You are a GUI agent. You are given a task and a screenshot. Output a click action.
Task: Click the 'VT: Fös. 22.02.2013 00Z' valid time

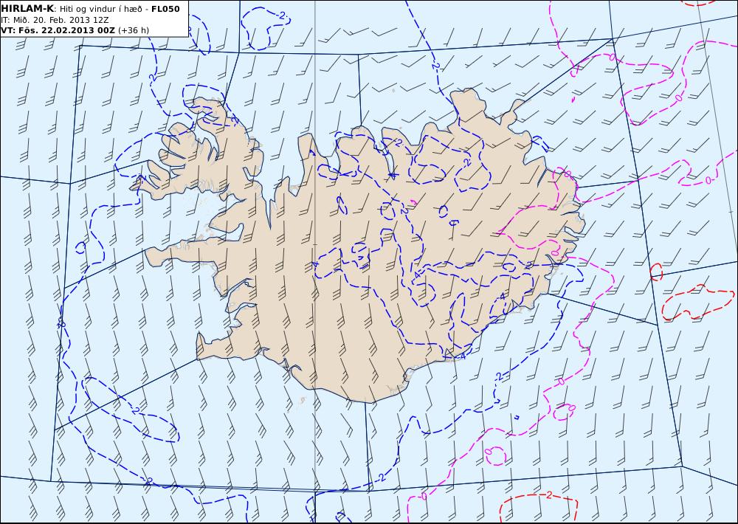pos(58,30)
